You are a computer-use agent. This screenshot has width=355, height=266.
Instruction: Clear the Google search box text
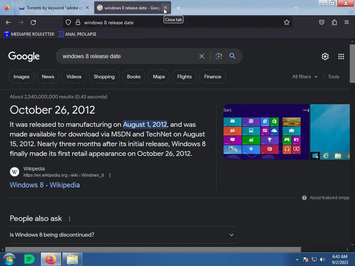(x=201, y=56)
